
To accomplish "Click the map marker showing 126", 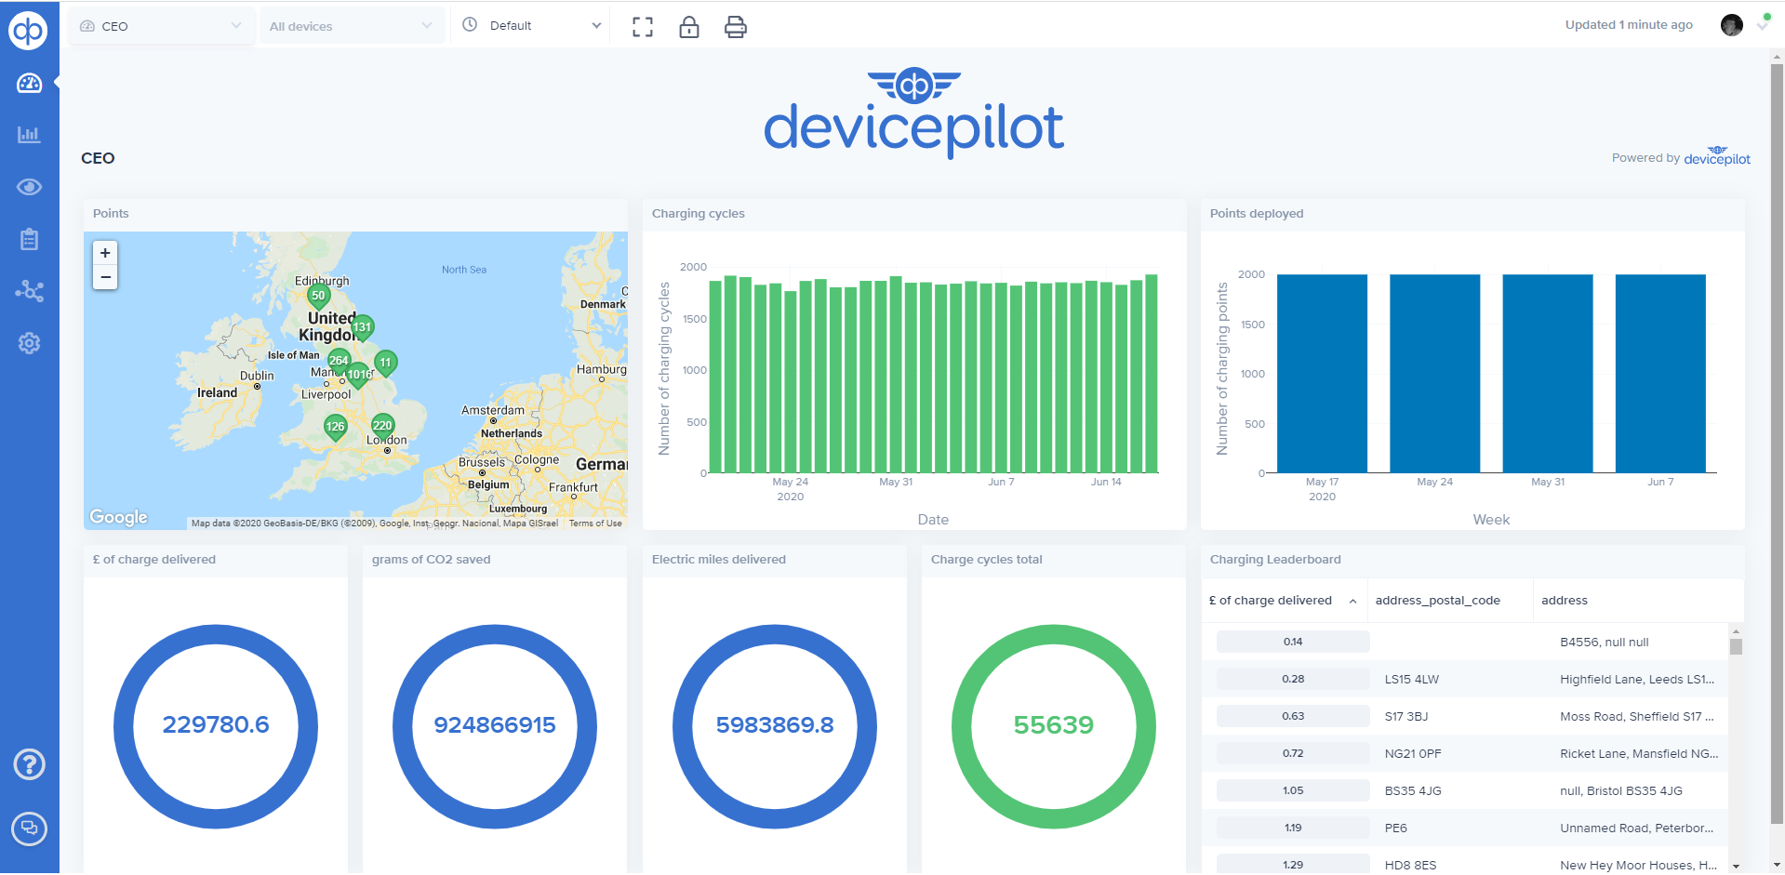I will [335, 428].
